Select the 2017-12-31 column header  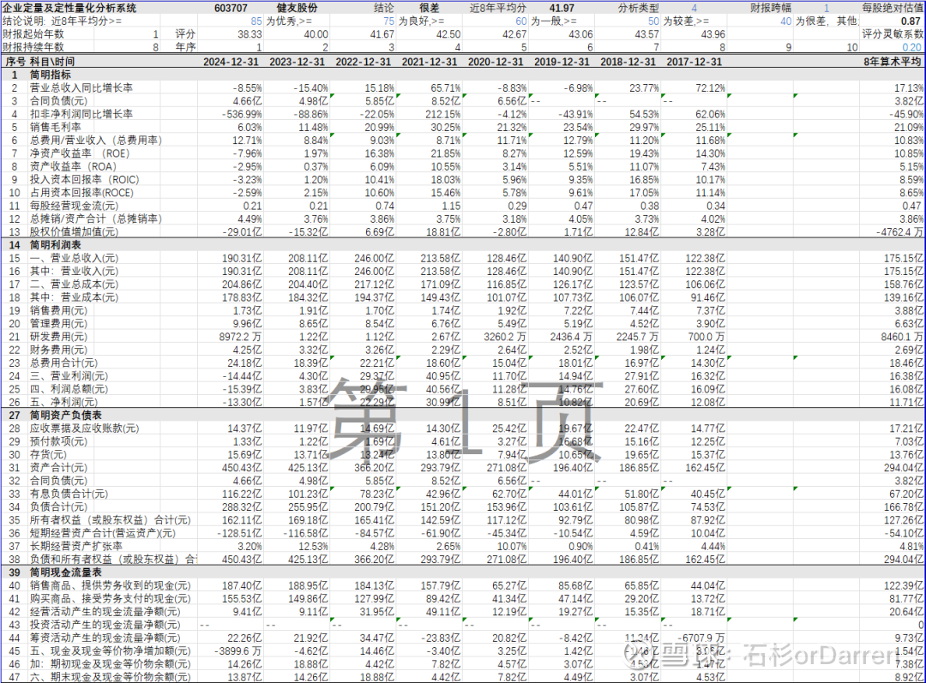point(694,62)
